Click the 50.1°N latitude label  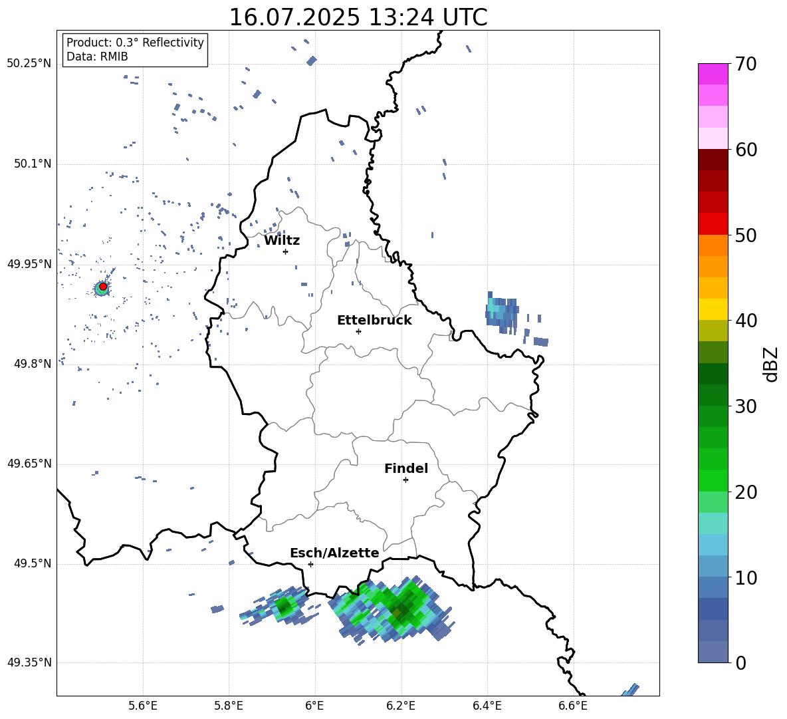[33, 164]
